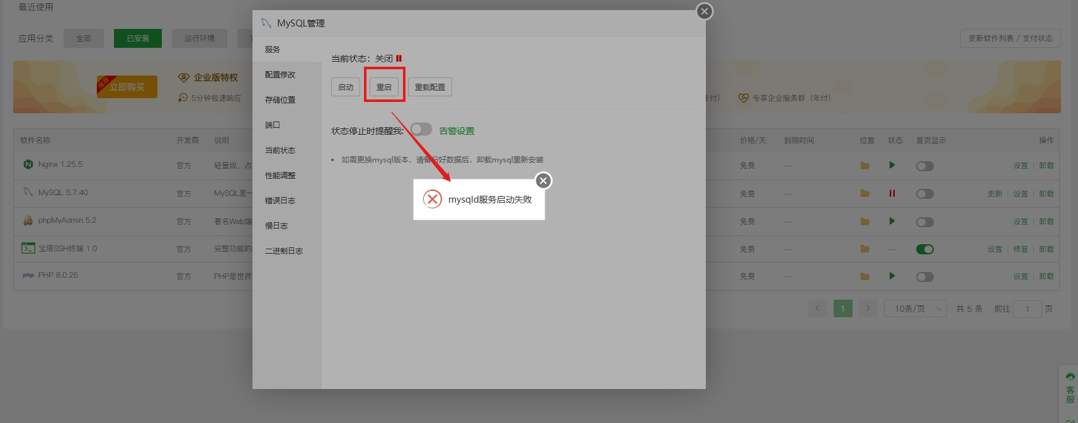Click Nginx green running status icon
Viewport: 1078px width, 423px height.
[892, 165]
